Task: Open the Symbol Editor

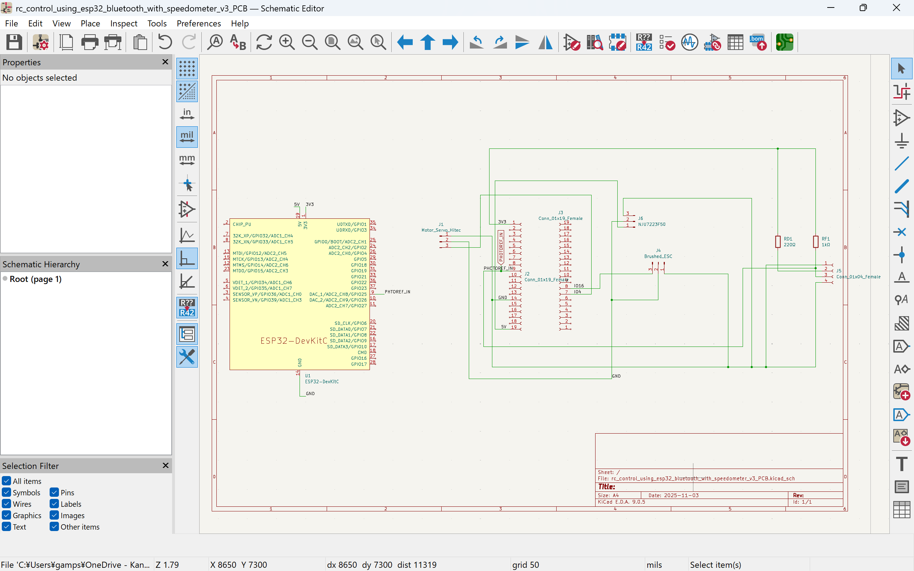Action: 572,42
